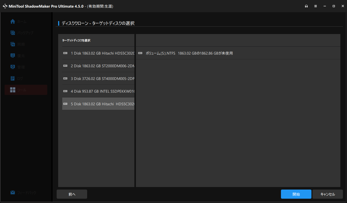Select disk 1 Hitachi HDS5C3020 as target
Image resolution: width=347 pixels, height=203 pixels.
tap(98, 53)
